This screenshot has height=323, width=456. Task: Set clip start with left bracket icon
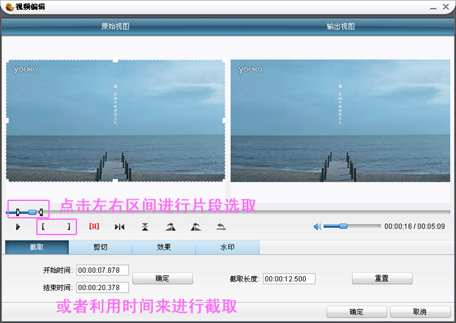[43, 227]
